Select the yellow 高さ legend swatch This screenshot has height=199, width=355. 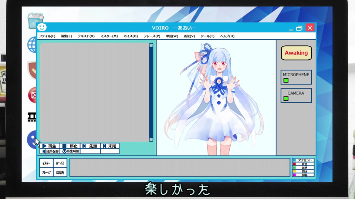(x=294, y=171)
